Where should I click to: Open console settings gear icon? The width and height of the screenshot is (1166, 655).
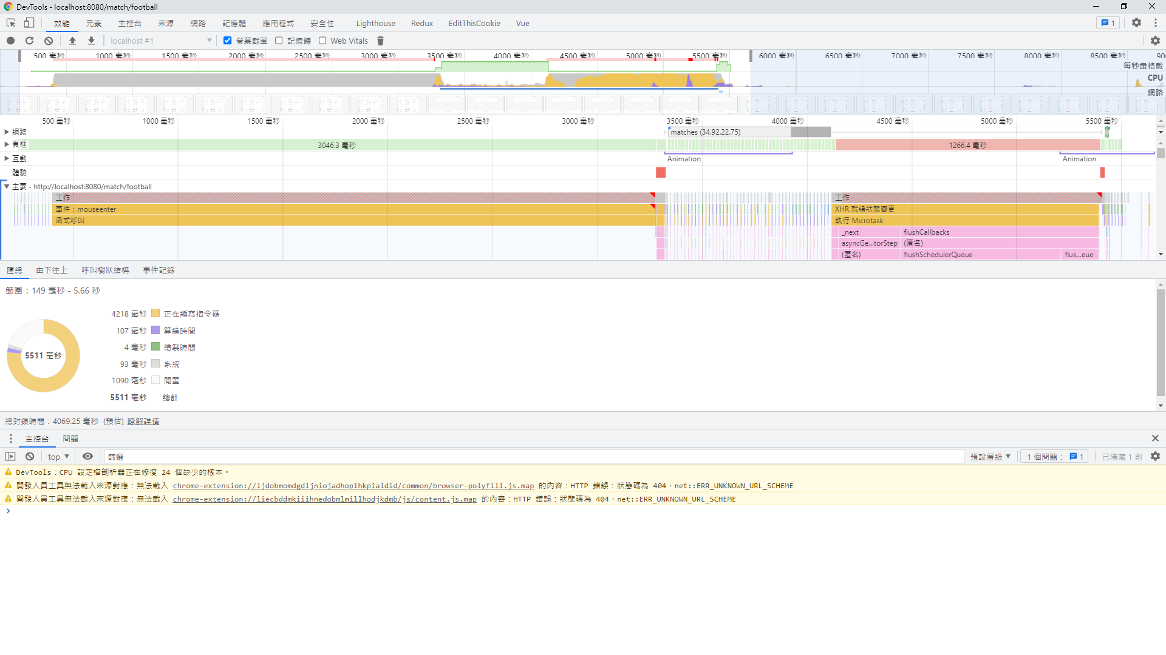pyautogui.click(x=1155, y=457)
